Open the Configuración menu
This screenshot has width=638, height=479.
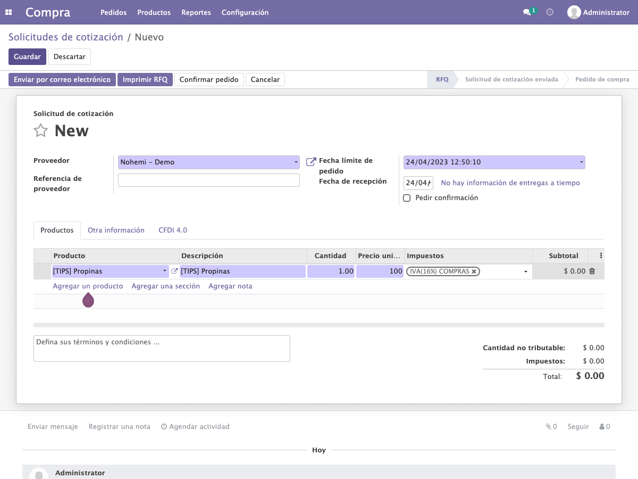click(x=245, y=12)
